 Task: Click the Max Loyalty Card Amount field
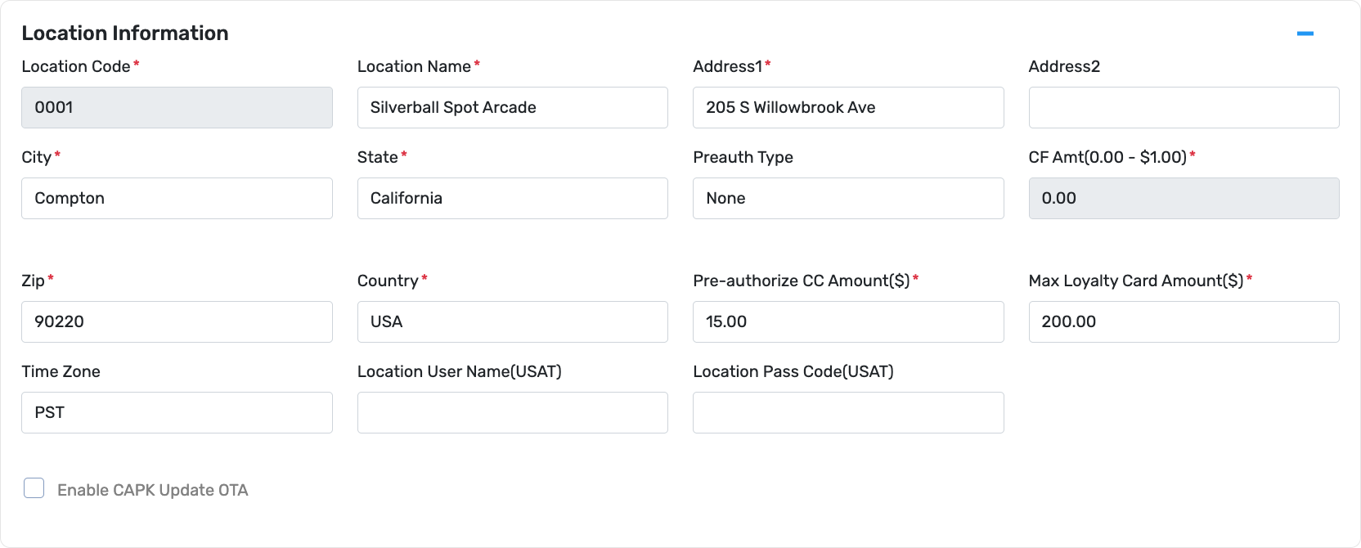coord(1183,321)
